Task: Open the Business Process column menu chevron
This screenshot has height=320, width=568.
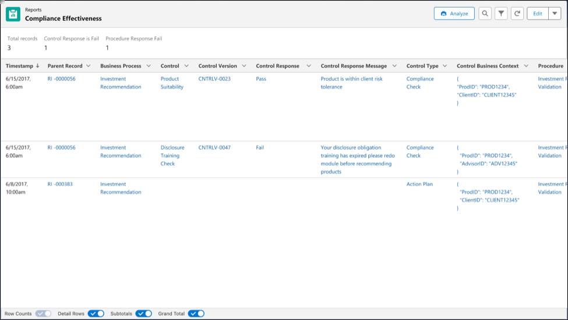Action: [x=149, y=66]
